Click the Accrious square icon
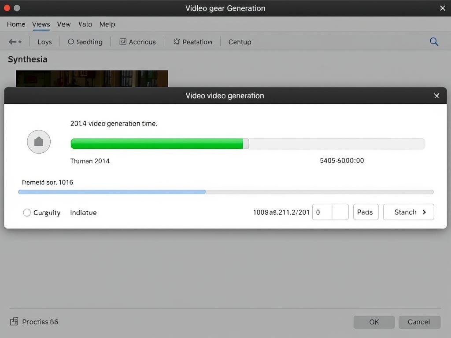 pos(123,42)
